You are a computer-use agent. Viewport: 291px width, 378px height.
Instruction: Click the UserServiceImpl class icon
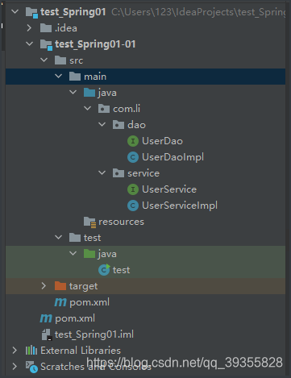tap(133, 206)
